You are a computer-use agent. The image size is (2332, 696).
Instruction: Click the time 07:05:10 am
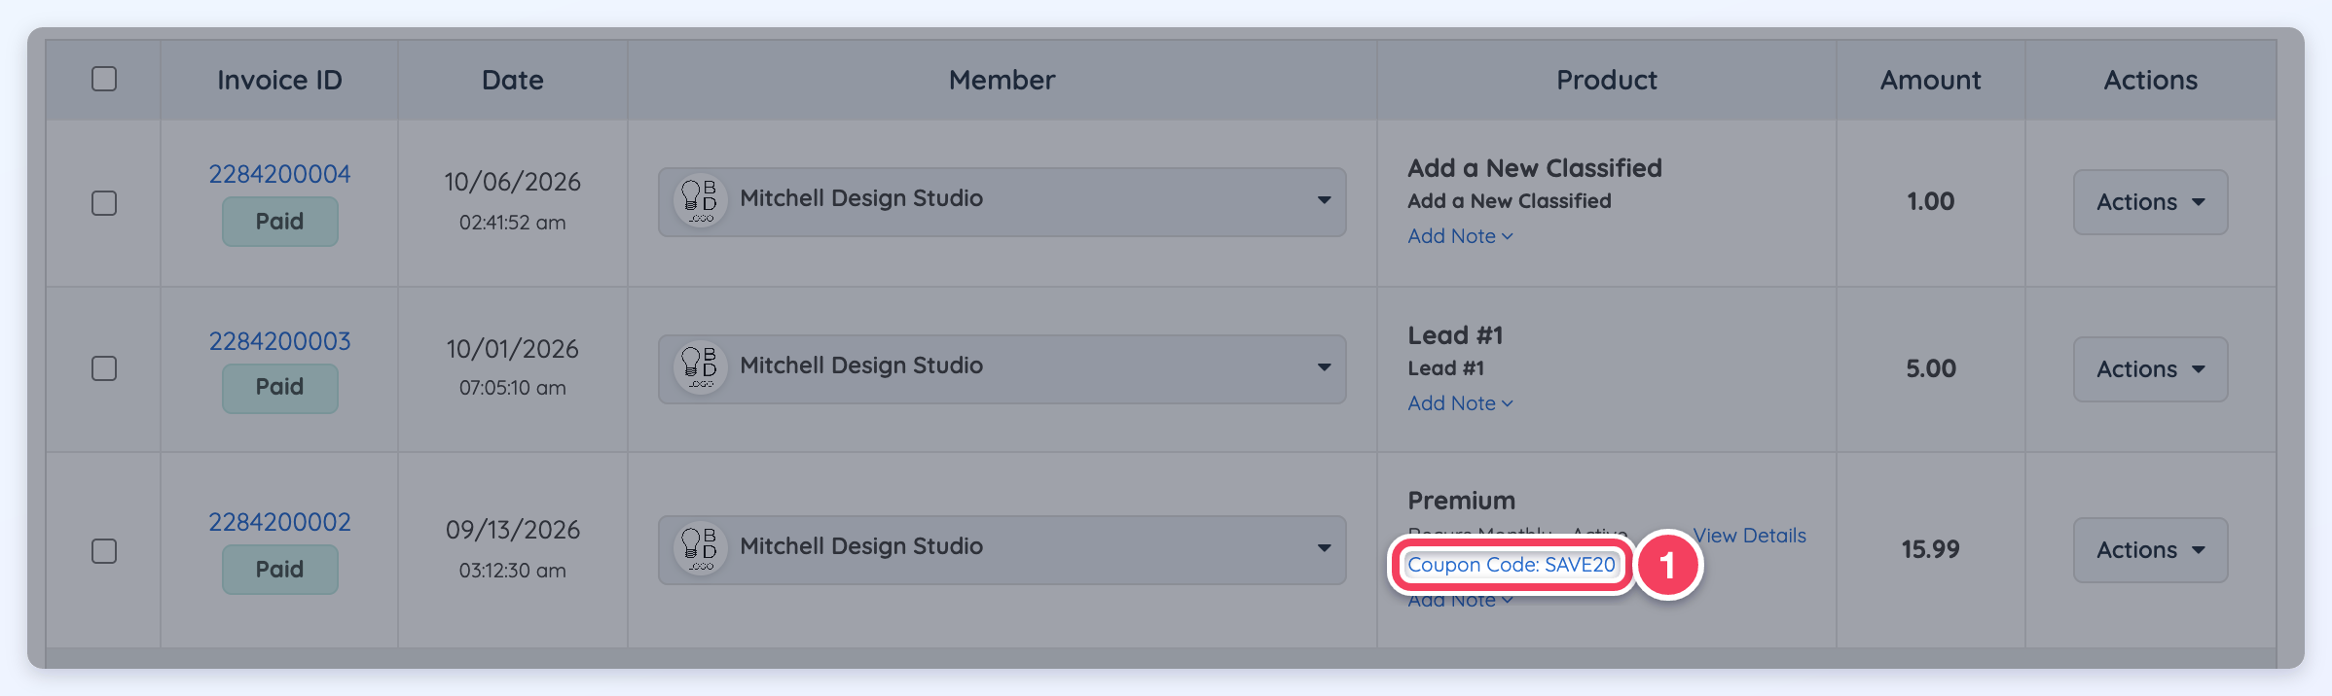tap(513, 388)
